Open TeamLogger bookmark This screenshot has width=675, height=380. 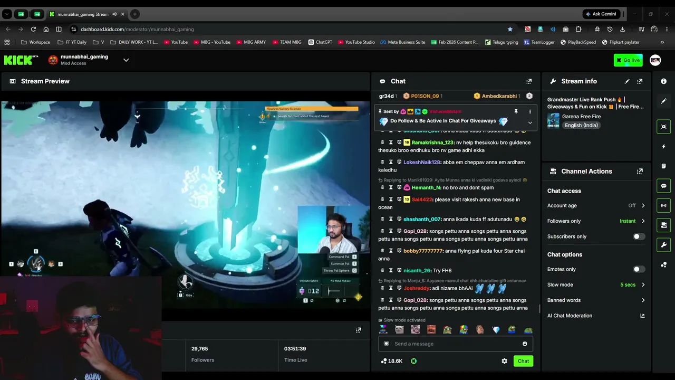tap(539, 42)
